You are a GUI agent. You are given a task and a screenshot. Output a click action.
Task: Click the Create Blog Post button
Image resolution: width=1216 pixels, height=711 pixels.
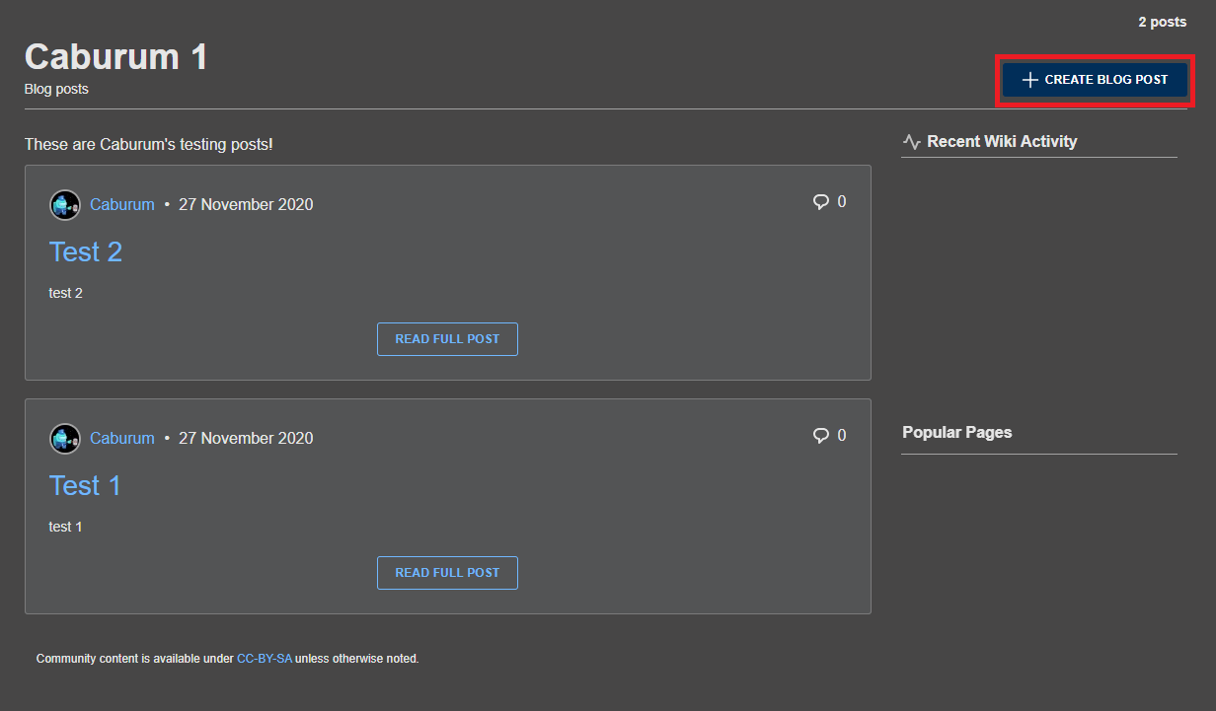[x=1095, y=80]
